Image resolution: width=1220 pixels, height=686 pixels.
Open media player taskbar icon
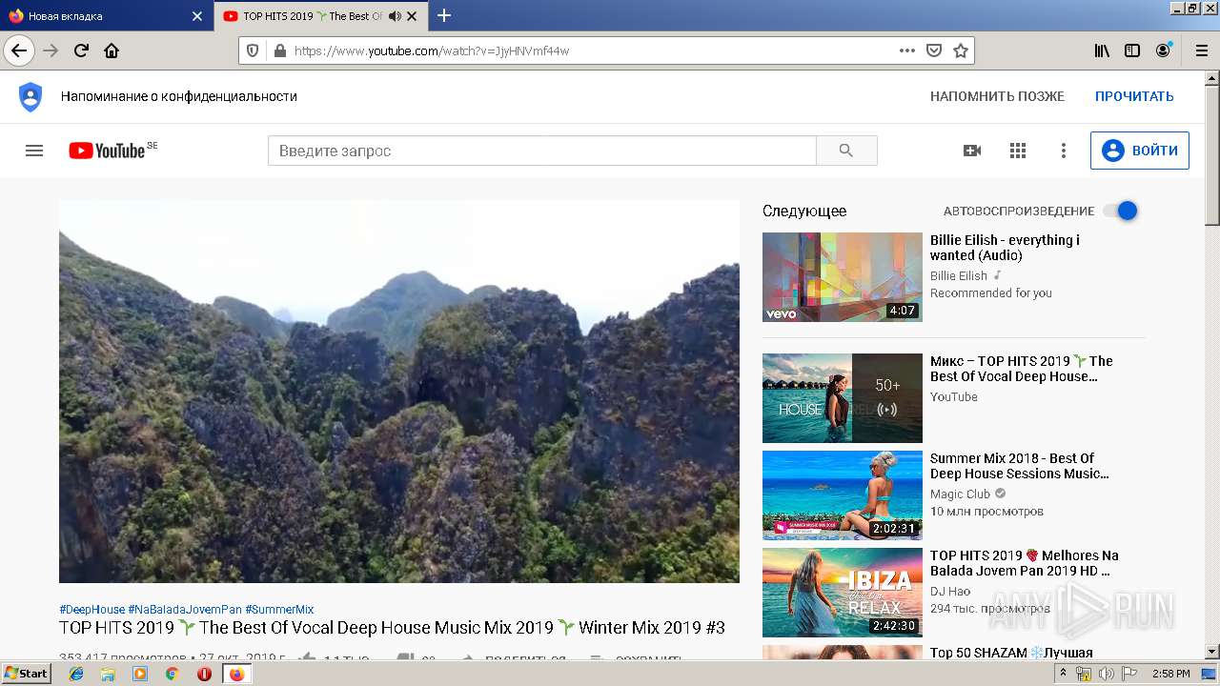click(x=140, y=674)
